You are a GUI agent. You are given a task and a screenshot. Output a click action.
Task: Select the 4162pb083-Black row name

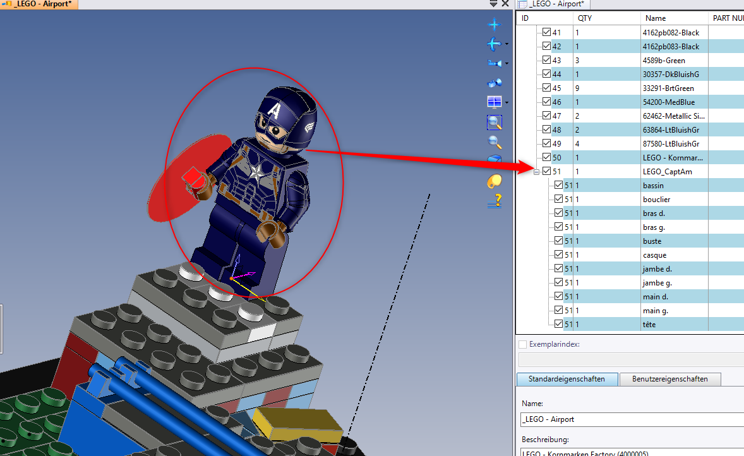671,47
